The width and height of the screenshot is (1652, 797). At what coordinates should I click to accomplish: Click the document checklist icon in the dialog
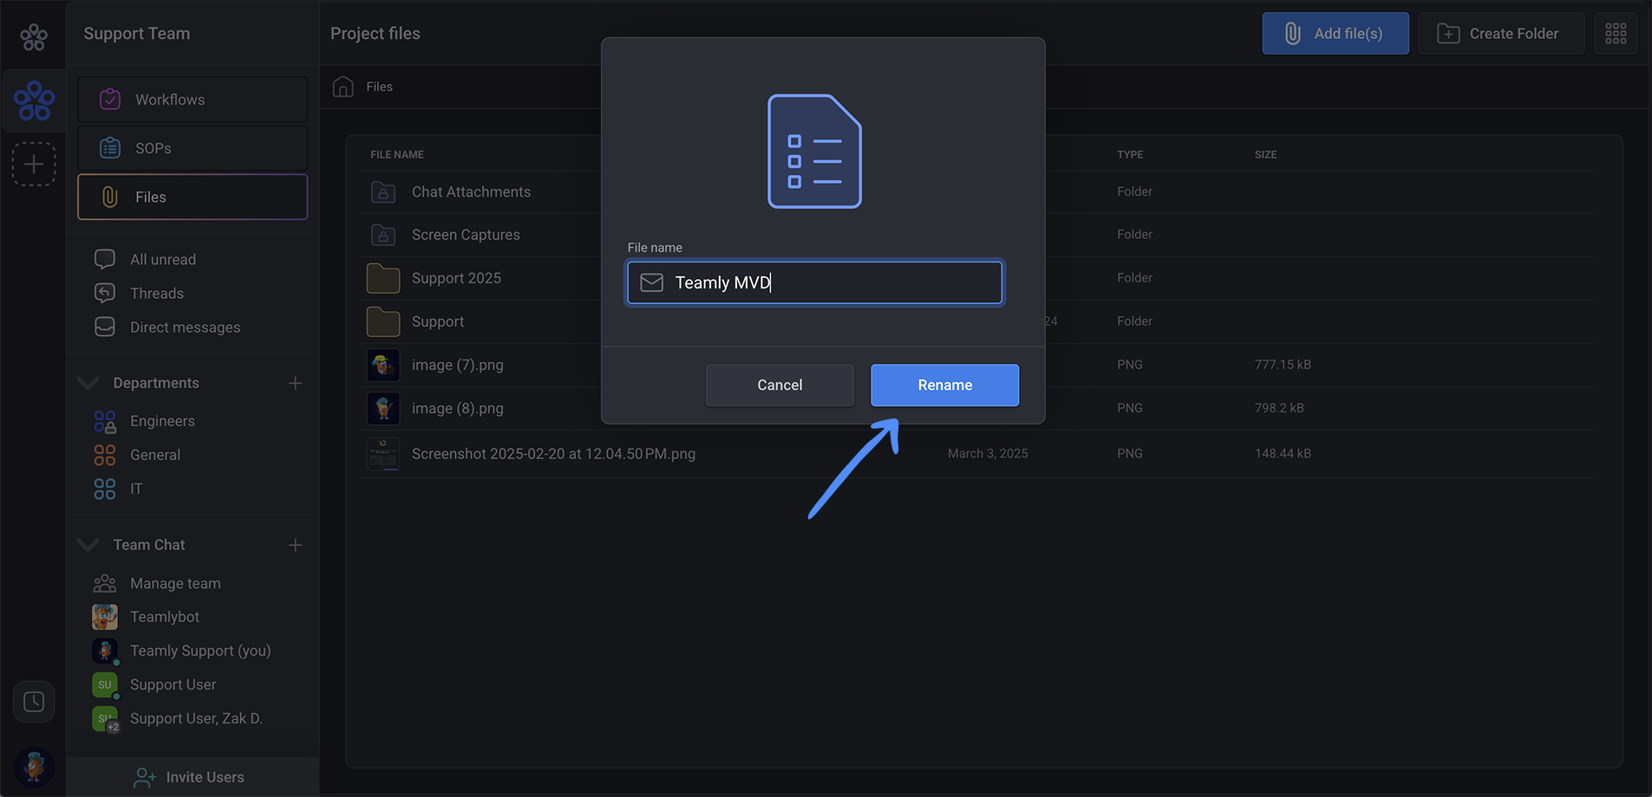(814, 151)
